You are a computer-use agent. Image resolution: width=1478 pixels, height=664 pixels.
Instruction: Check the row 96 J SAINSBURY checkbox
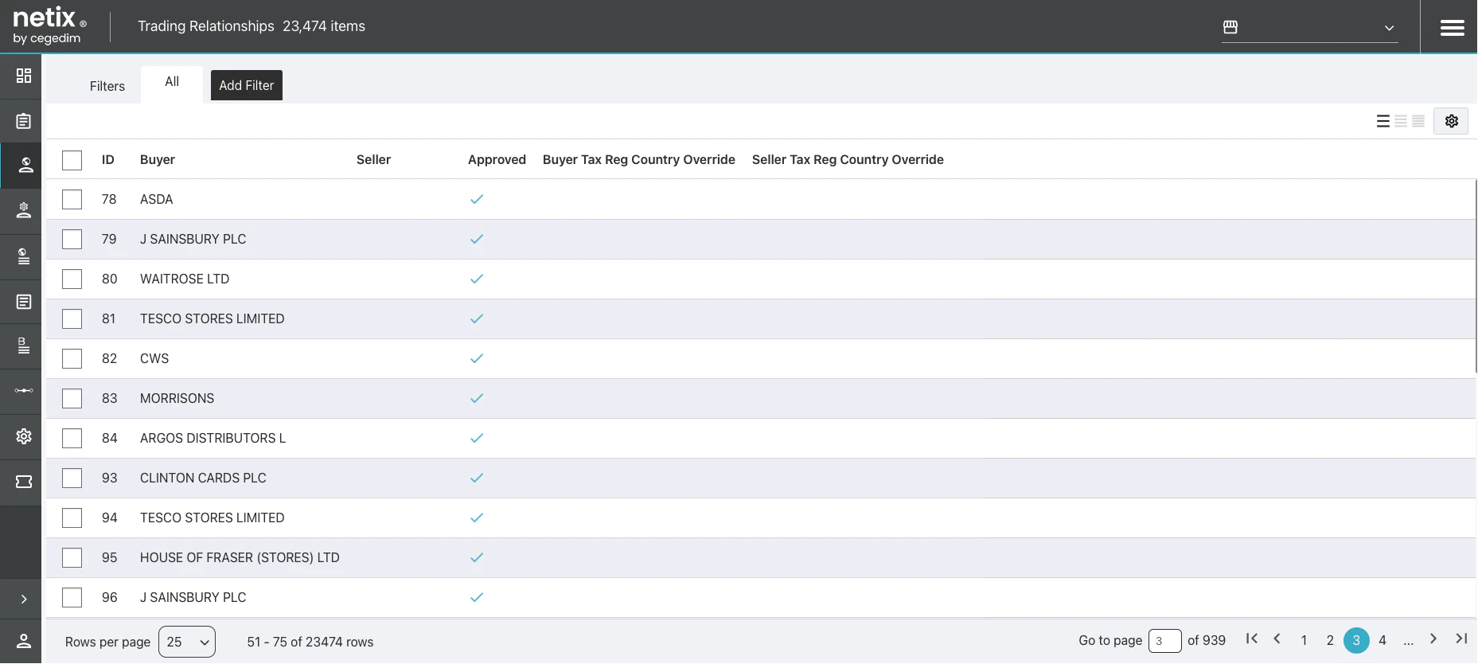click(72, 597)
